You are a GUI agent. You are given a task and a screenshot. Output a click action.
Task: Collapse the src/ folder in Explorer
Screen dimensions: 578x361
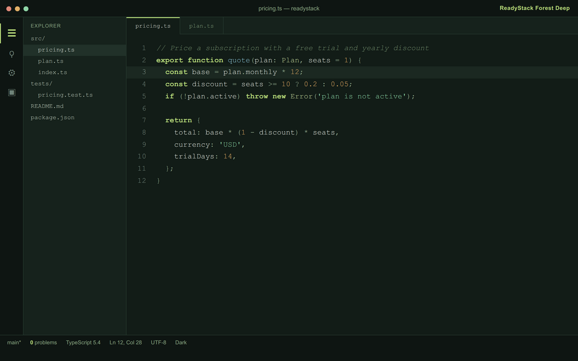pos(37,39)
